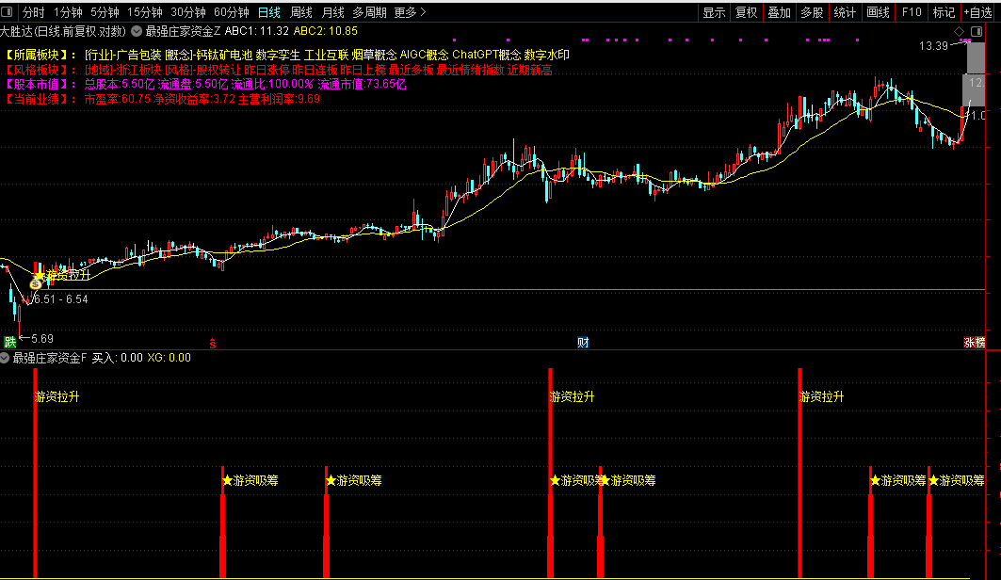
Task: Click the 跌 green badge icon
Action: 9,342
